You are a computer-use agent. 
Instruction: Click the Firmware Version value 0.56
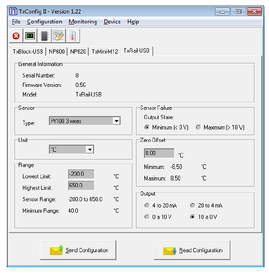coord(80,85)
